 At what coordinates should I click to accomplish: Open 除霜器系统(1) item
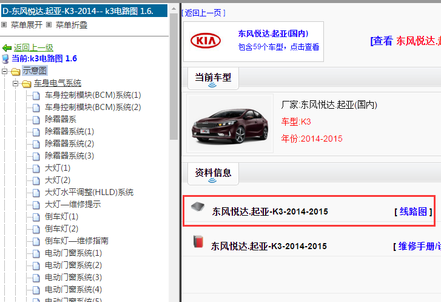click(69, 132)
